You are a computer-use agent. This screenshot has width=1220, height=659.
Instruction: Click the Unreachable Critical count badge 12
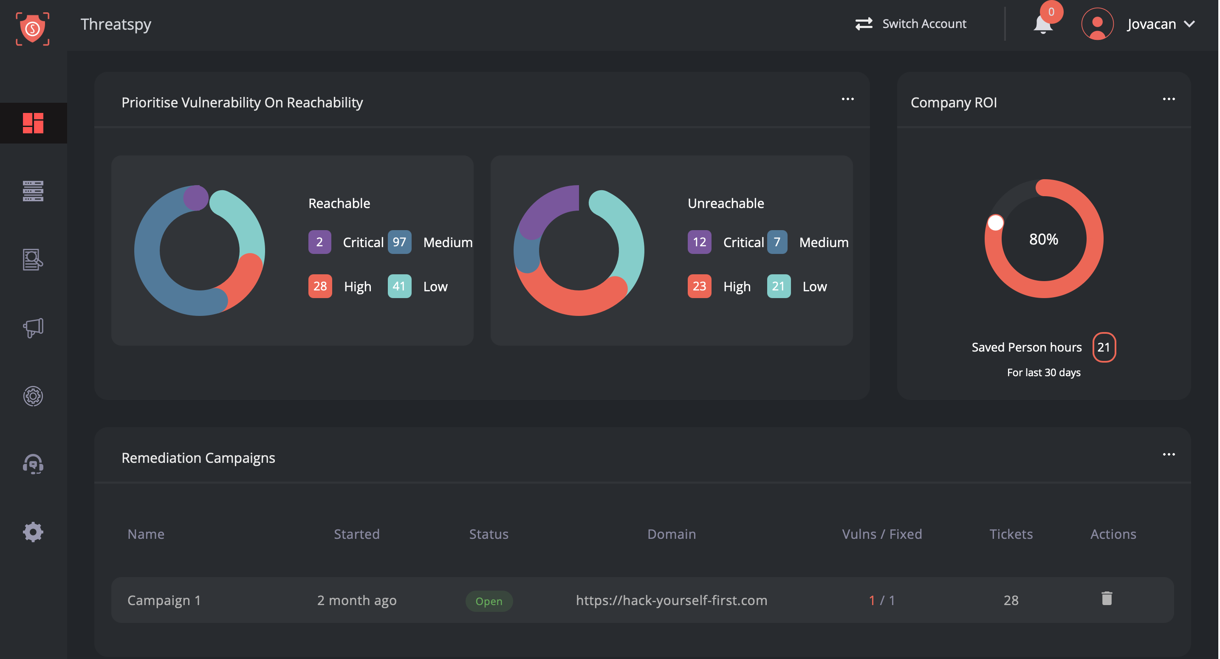699,242
